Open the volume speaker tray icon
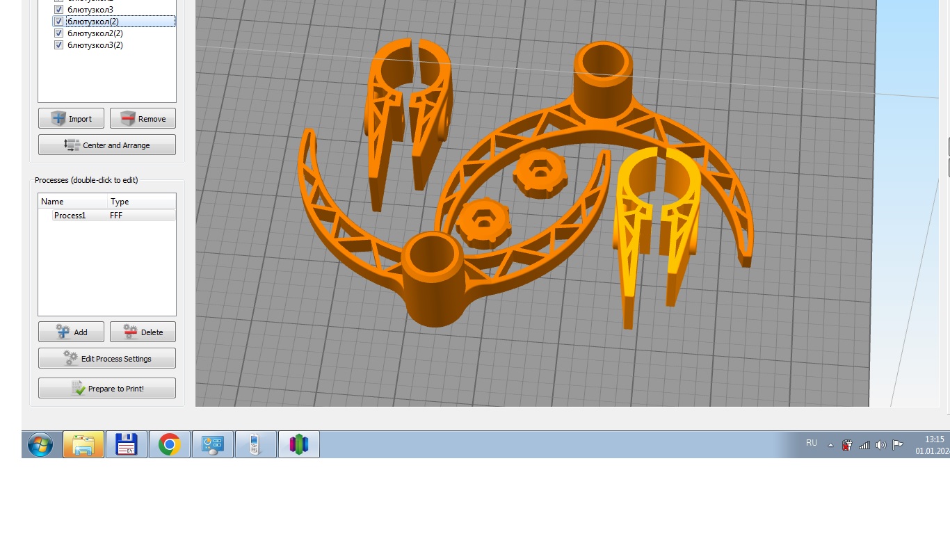Image resolution: width=950 pixels, height=534 pixels. 881,445
